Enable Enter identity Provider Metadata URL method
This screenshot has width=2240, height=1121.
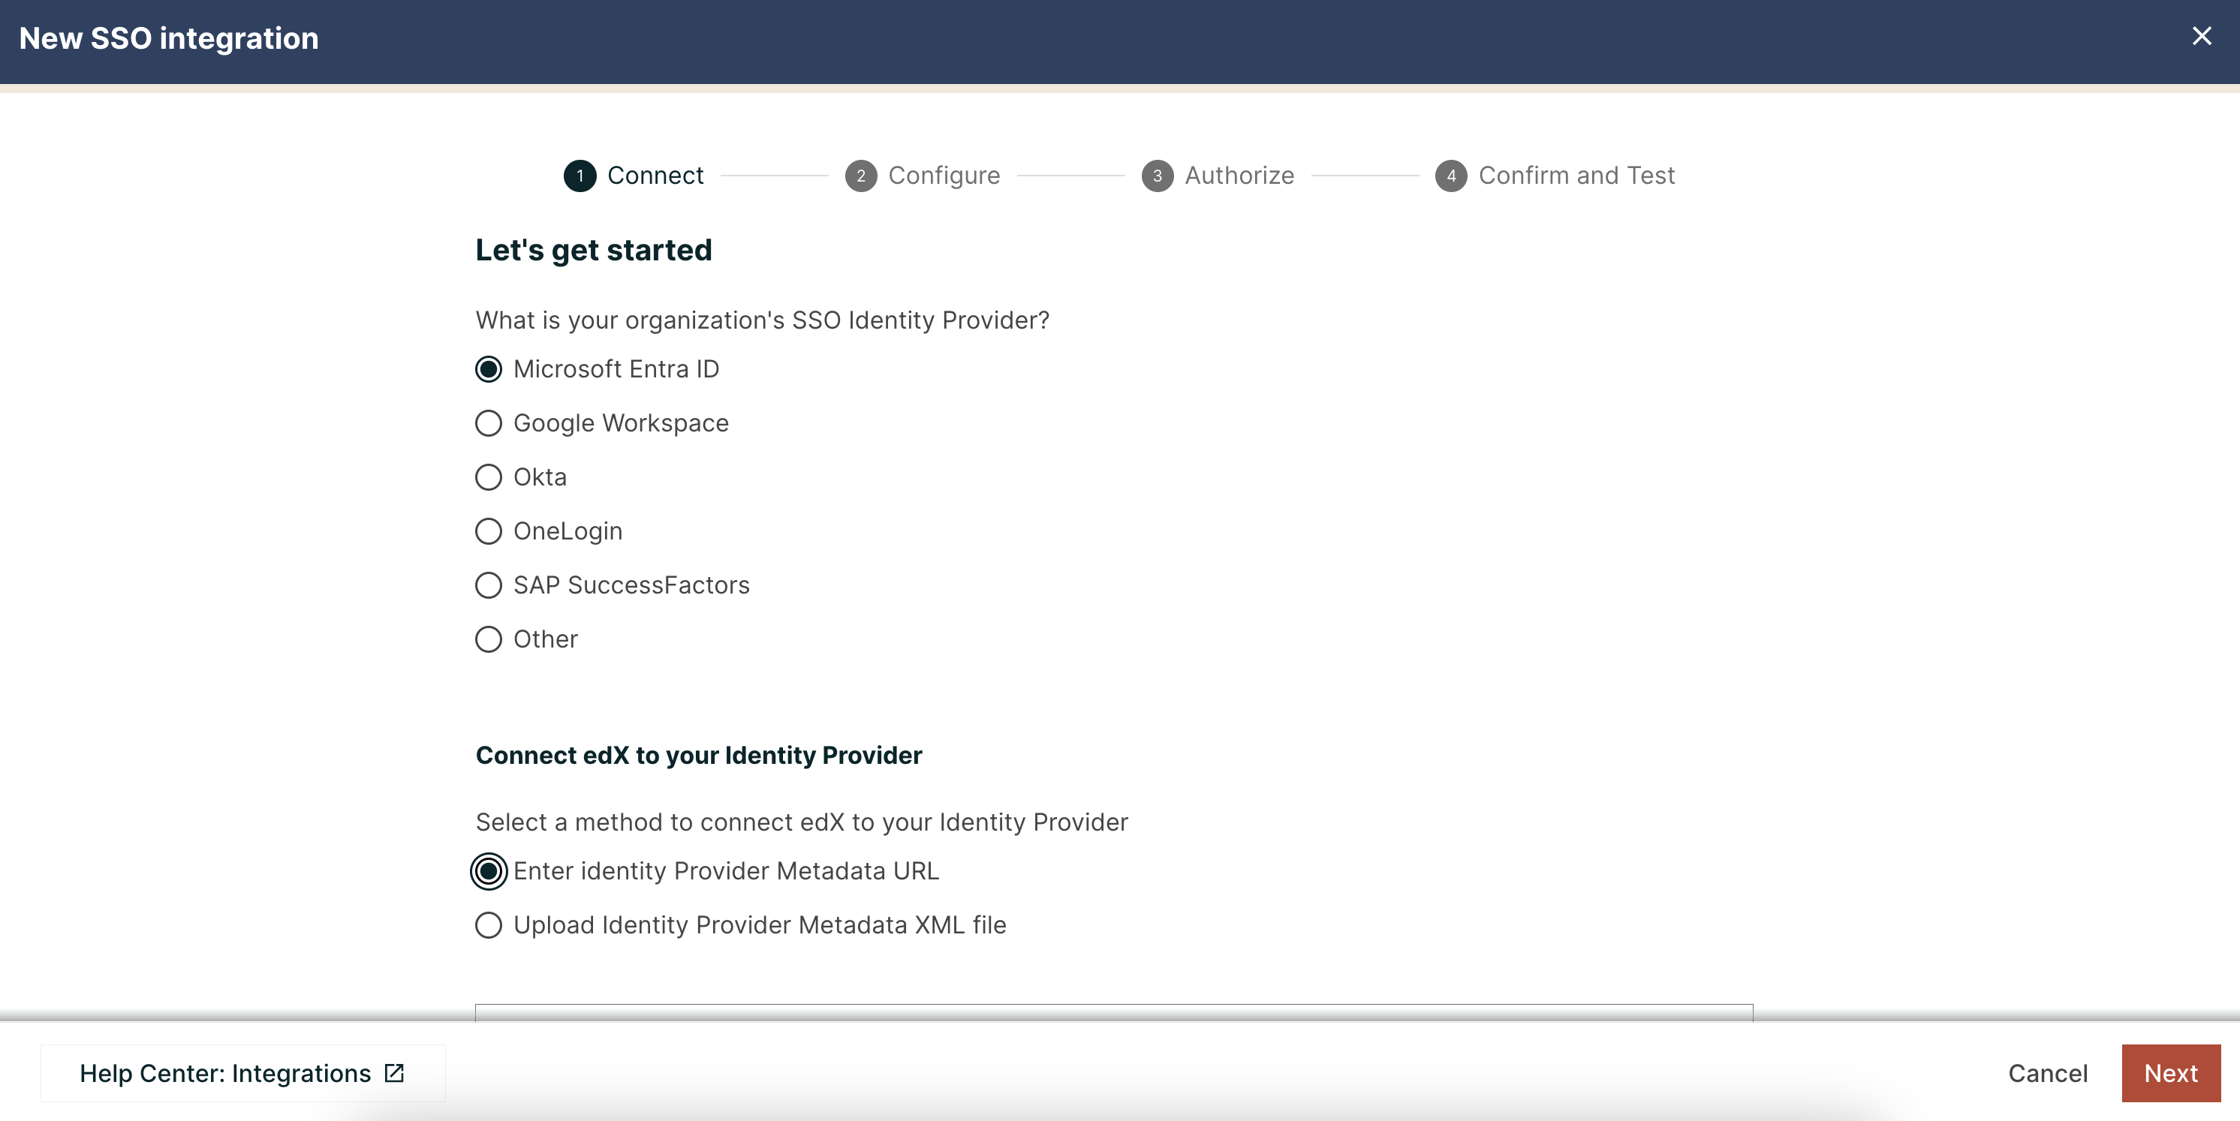coord(489,872)
